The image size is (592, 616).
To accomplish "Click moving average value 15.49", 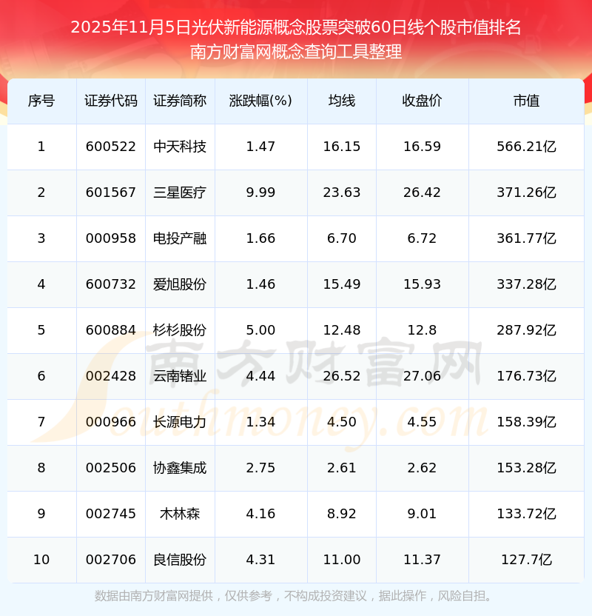I will [342, 284].
